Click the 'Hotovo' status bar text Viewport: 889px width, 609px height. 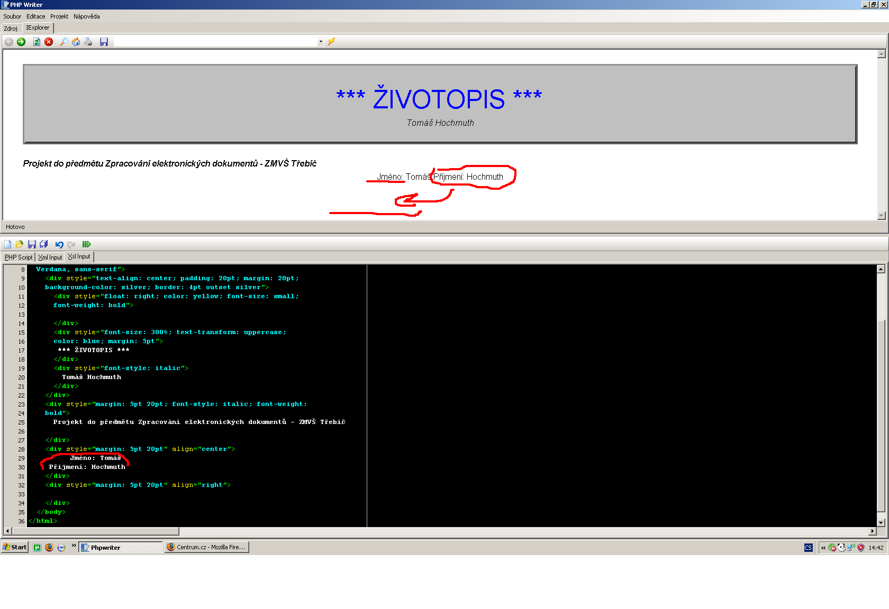coord(15,227)
